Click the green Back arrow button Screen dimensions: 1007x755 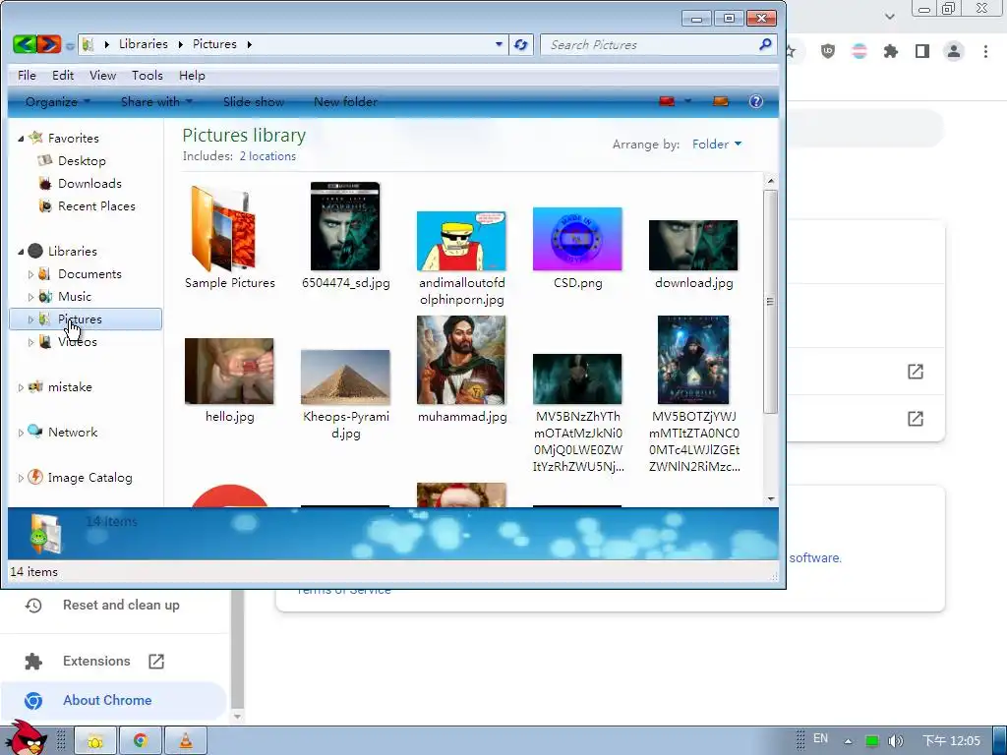click(25, 44)
